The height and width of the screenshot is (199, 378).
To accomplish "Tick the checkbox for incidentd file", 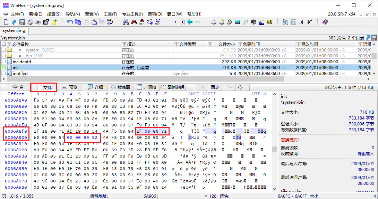I will pyautogui.click(x=3, y=62).
